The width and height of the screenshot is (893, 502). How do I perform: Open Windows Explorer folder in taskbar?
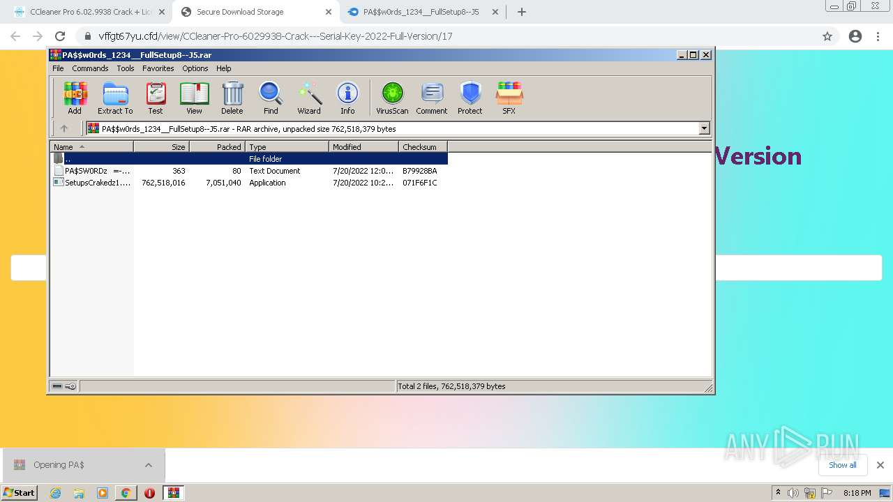[79, 493]
